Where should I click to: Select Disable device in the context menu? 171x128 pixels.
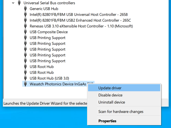110,95
